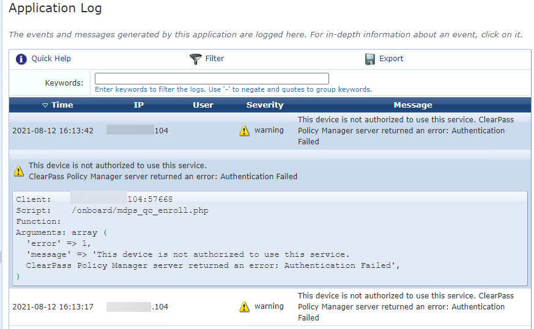Sort by the IP column header

coord(139,105)
